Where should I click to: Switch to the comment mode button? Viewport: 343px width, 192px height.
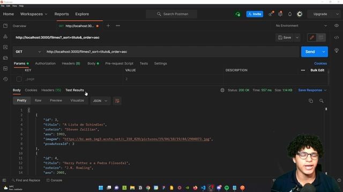click(x=321, y=37)
